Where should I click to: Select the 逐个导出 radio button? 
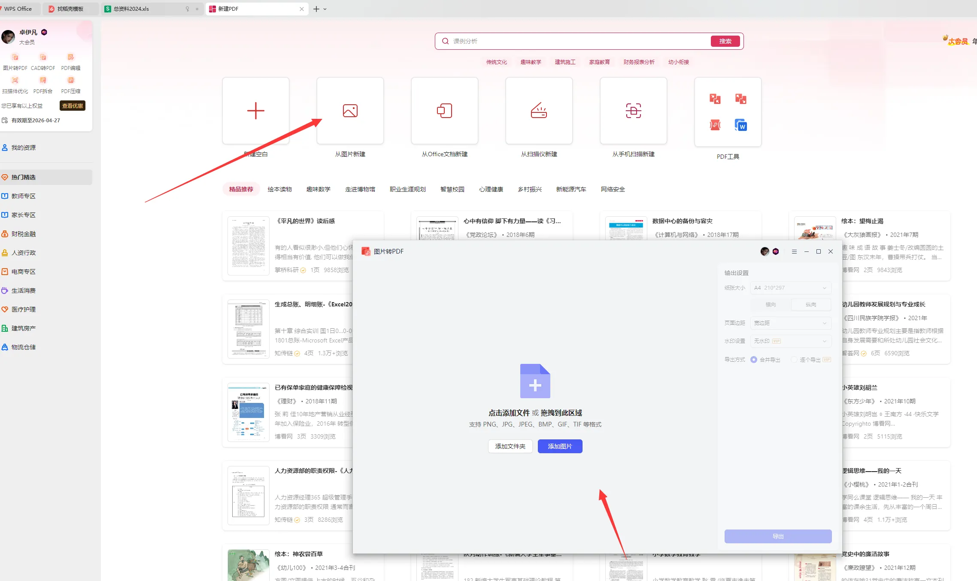pyautogui.click(x=794, y=360)
